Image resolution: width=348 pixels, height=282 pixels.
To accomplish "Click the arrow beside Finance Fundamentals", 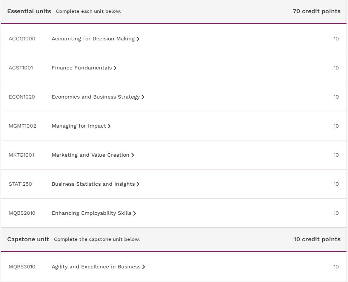I will coord(115,68).
